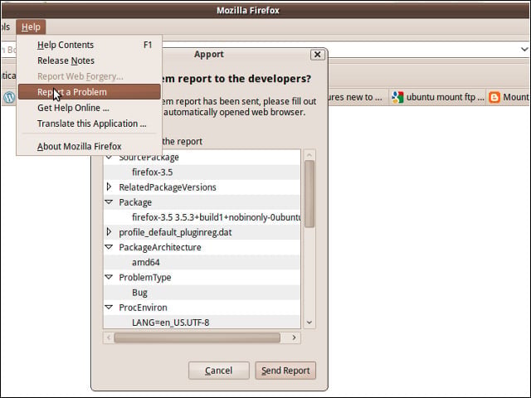Cancel the problem report
Viewport: 531px width, 398px height.
[219, 371]
